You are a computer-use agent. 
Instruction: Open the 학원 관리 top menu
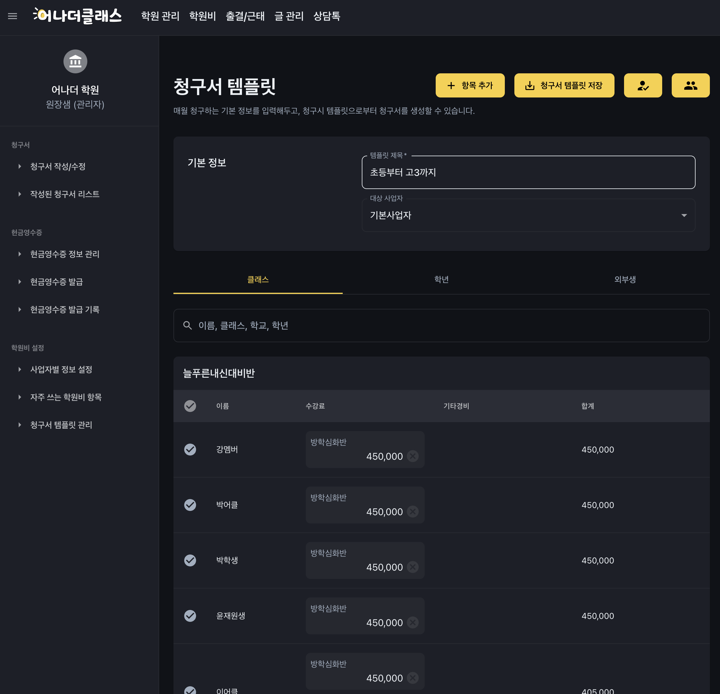160,16
